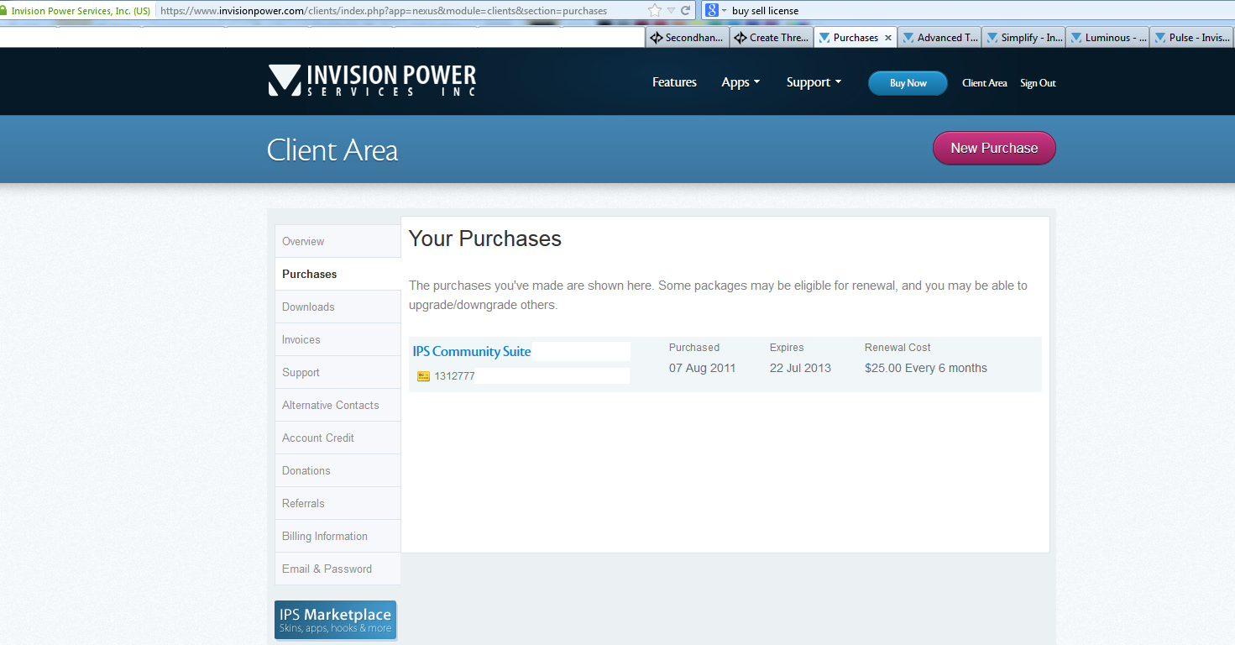Close the Purchases browser tab

click(888, 38)
